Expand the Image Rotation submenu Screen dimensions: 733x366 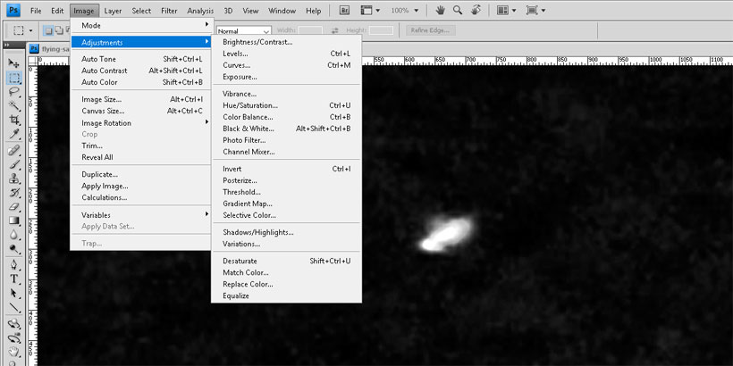pos(142,123)
